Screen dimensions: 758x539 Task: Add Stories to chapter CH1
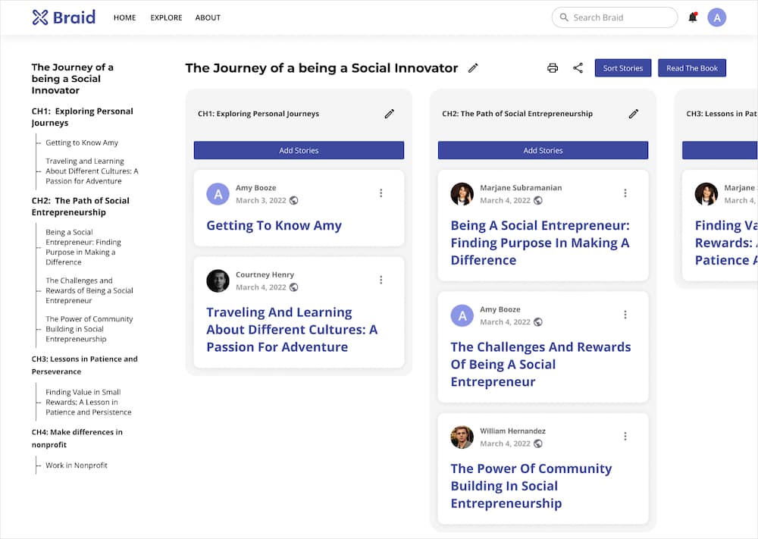click(x=299, y=150)
